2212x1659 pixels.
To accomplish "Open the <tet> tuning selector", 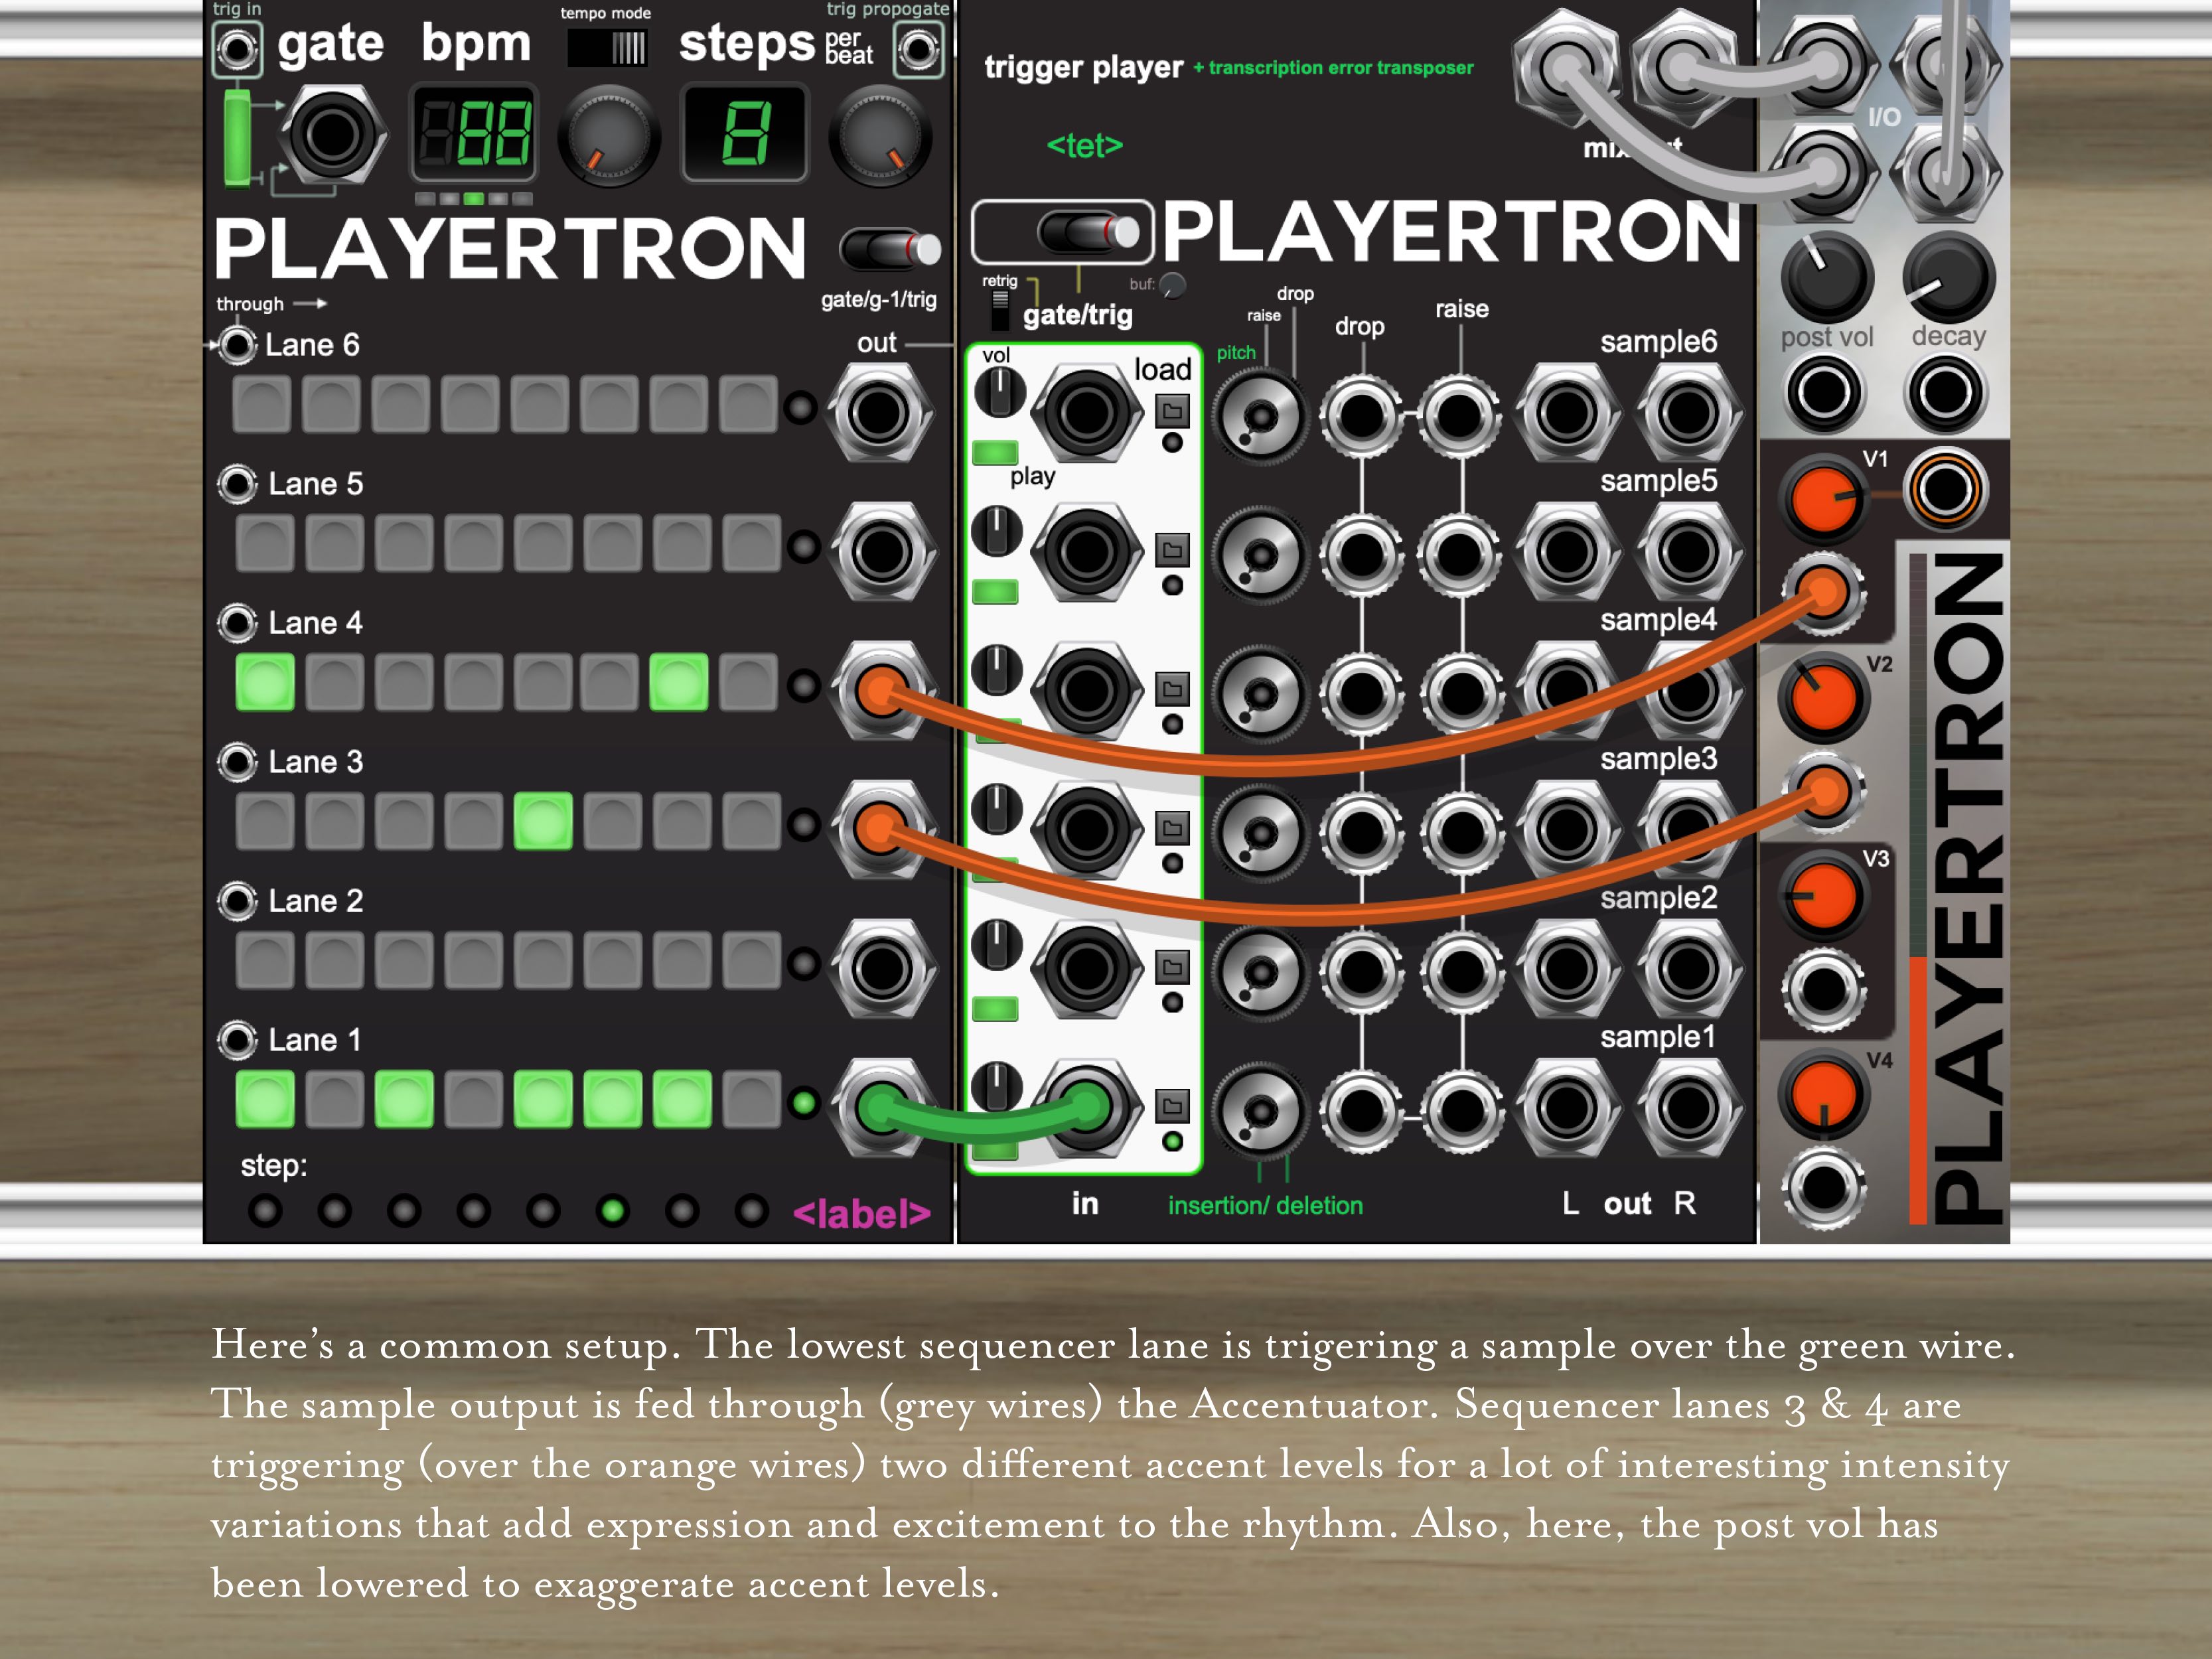I will click(x=1084, y=146).
